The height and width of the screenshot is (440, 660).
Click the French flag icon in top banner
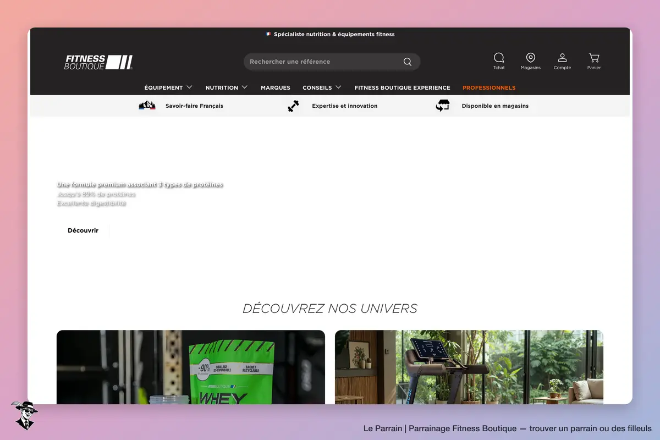click(268, 34)
